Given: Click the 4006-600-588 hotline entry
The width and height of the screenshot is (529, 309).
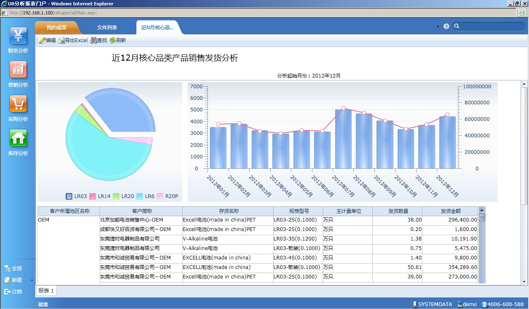Looking at the screenshot, I should tap(502, 304).
